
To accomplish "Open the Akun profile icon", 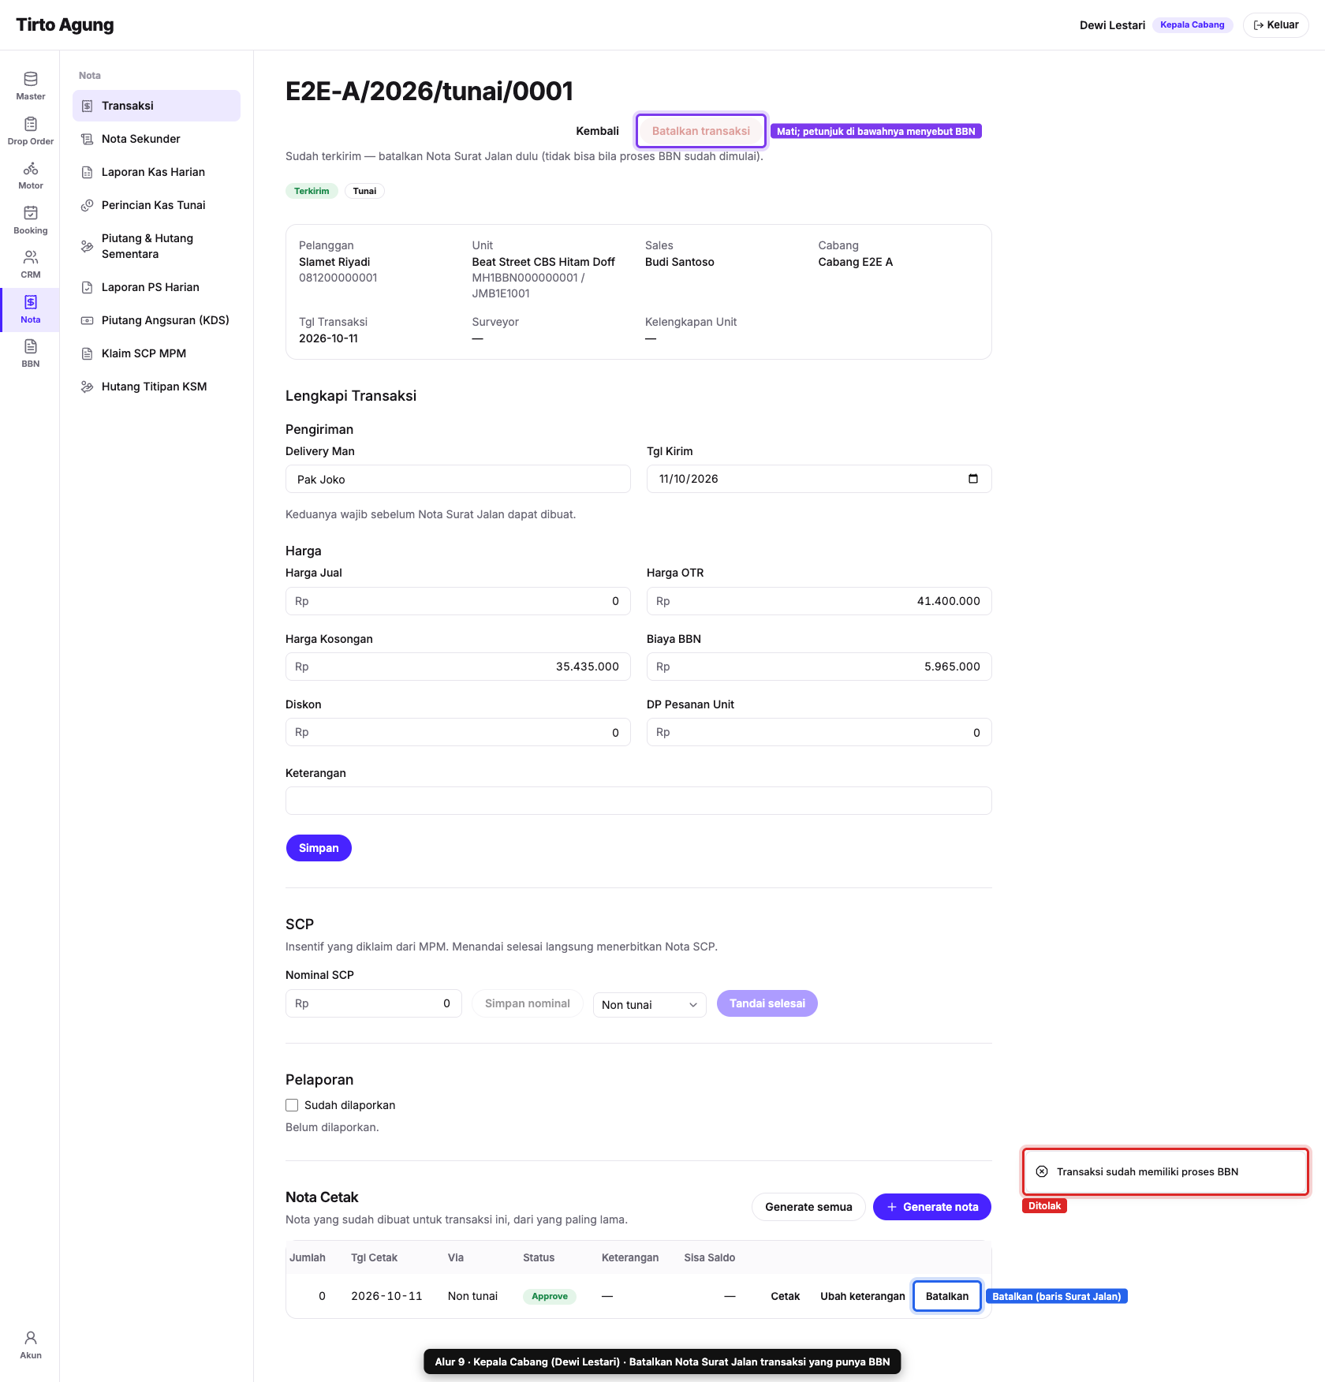I will tap(31, 1338).
